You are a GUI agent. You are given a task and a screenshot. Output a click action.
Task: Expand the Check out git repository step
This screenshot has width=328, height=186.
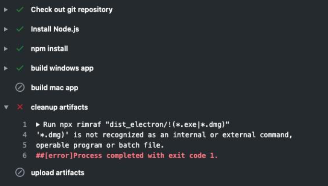click(6, 10)
